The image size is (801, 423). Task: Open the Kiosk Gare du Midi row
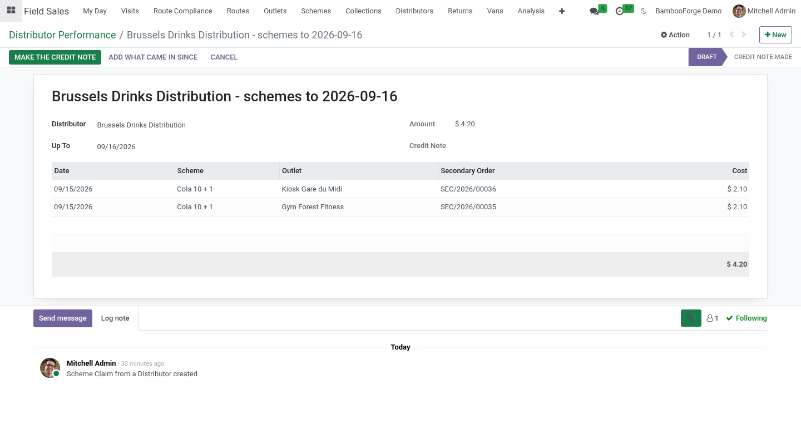pyautogui.click(x=400, y=189)
